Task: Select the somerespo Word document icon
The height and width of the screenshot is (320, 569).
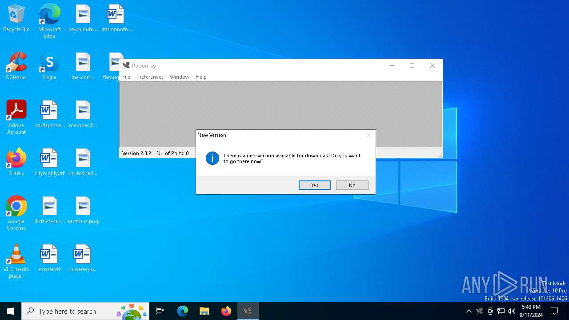Action: pos(83,258)
